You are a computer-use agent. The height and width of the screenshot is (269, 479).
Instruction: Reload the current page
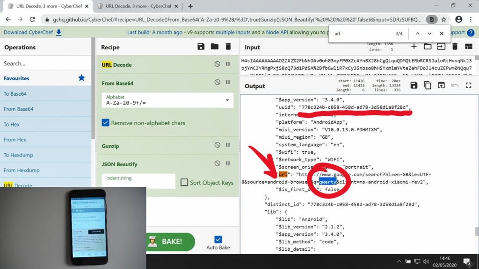coord(32,19)
